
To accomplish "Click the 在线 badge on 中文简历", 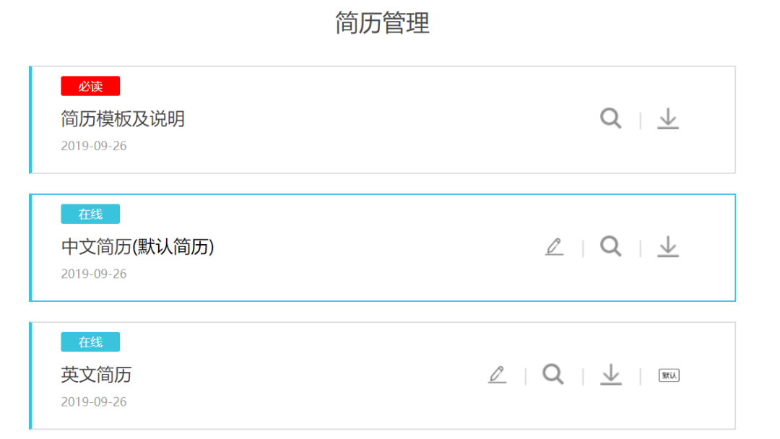I will (90, 214).
